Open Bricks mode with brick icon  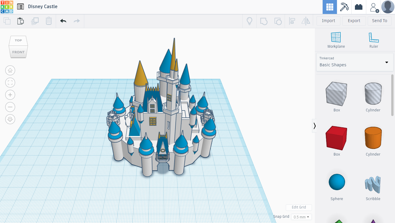[359, 7]
